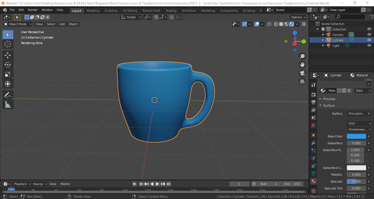Select the Move tool in the toolbar
Viewport: 374px width, 199px height.
click(x=8, y=55)
